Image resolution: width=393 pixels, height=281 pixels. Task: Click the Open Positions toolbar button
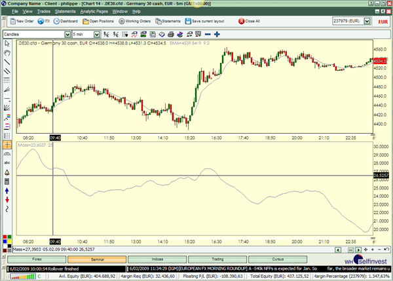point(98,21)
